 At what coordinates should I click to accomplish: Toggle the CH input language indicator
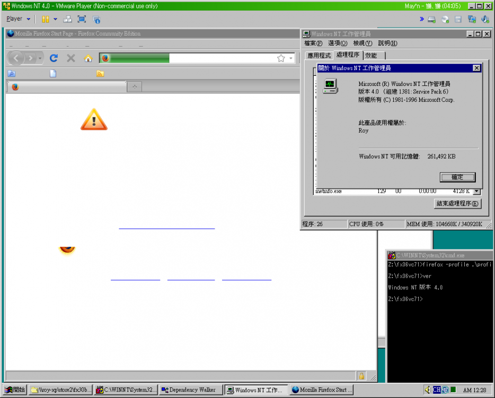437,390
